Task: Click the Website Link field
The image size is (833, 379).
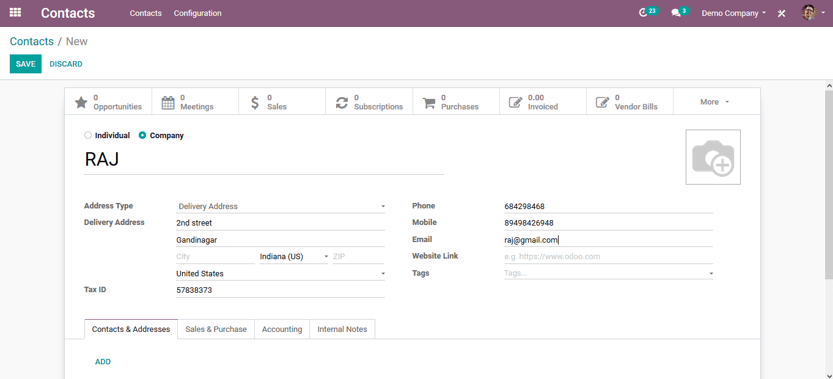Action: click(609, 257)
